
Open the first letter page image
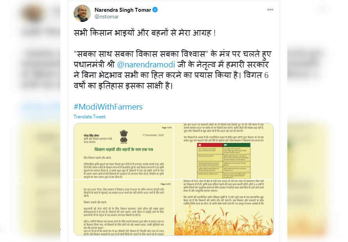coord(124,151)
